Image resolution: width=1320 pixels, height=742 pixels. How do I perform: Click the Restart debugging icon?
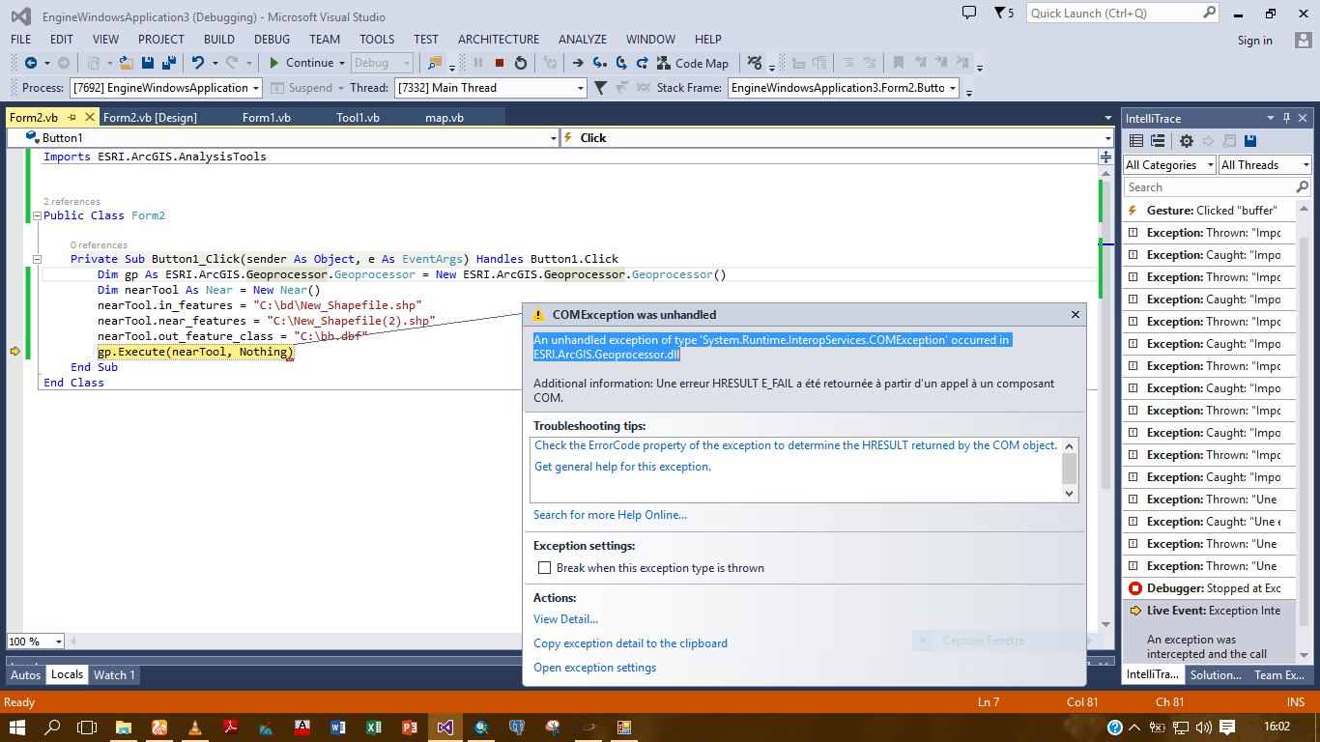pos(521,63)
